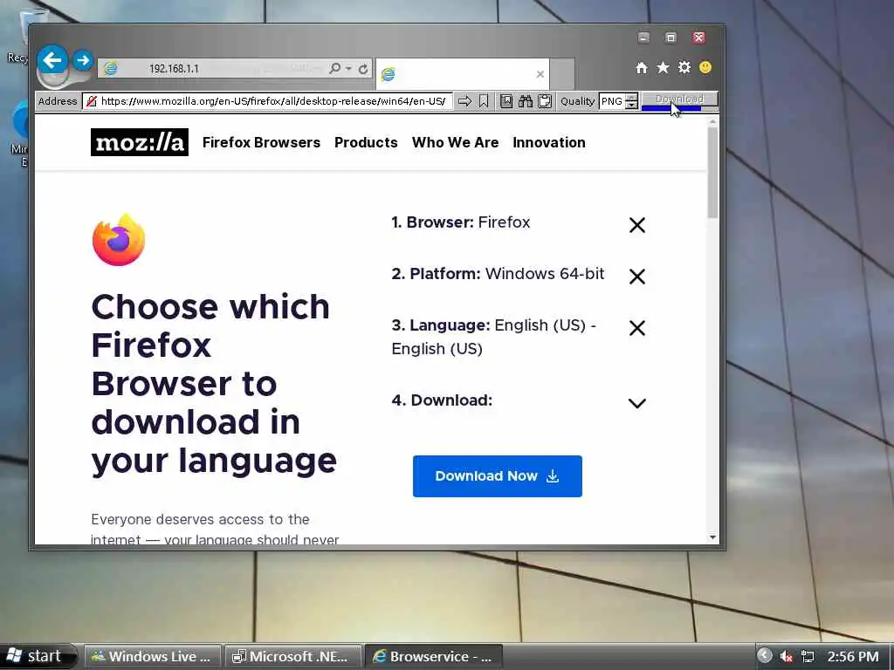Open the IE address bar dropdown arrow
Viewport: 894px width, 670px height.
[348, 68]
